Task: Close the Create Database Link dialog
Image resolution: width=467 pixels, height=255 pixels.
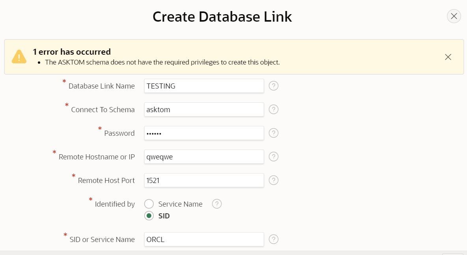Action: (x=454, y=16)
